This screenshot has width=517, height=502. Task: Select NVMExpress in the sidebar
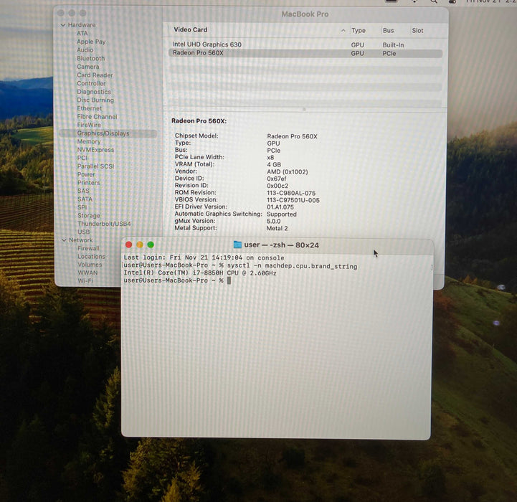click(95, 150)
